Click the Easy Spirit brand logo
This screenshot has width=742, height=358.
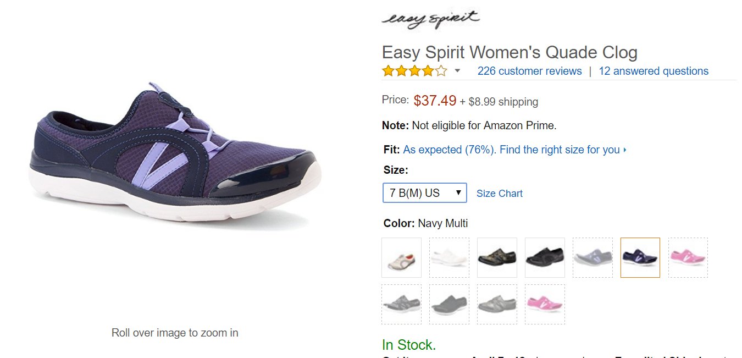[x=430, y=19]
